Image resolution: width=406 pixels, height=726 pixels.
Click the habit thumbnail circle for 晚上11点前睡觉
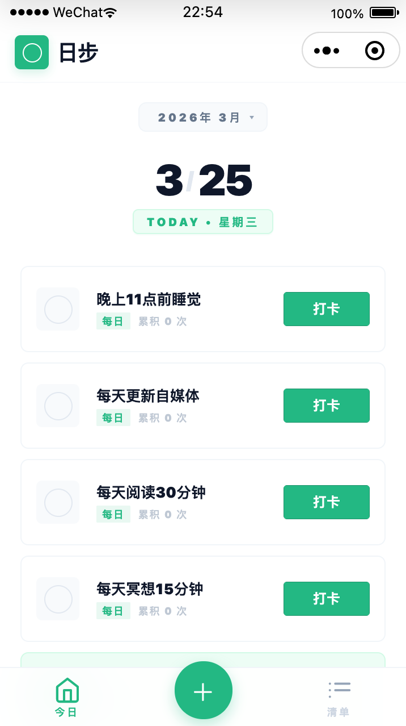click(x=57, y=309)
